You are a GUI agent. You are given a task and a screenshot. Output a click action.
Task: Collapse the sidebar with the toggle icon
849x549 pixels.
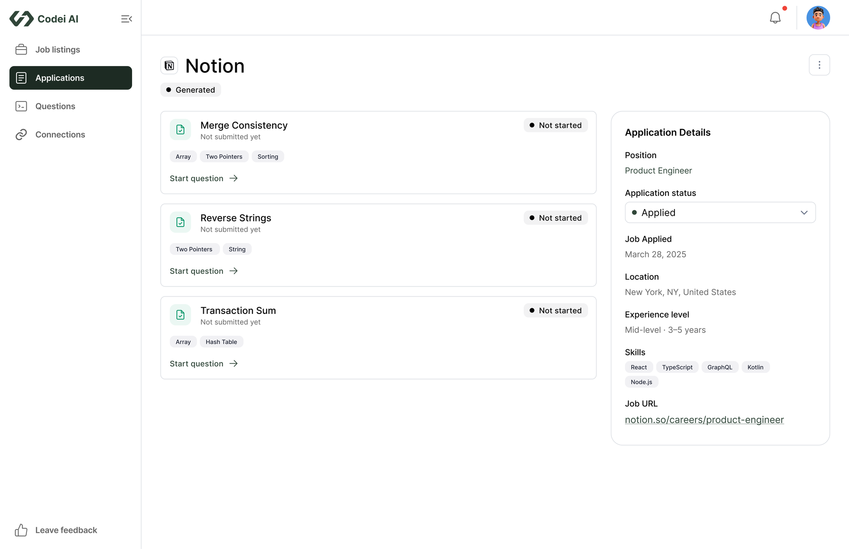point(126,19)
